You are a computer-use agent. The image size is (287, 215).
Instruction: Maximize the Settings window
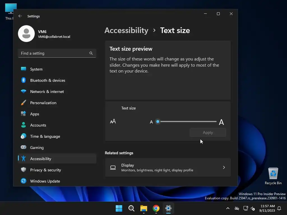pyautogui.click(x=218, y=14)
